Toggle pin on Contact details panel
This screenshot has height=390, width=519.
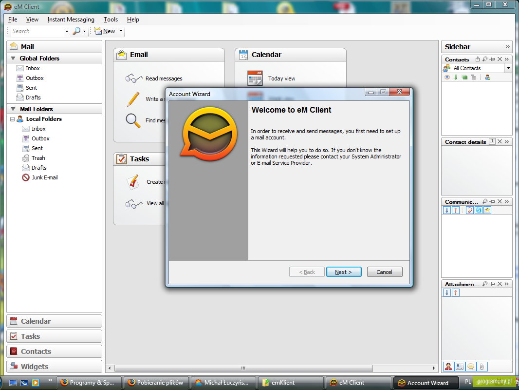pyautogui.click(x=492, y=141)
